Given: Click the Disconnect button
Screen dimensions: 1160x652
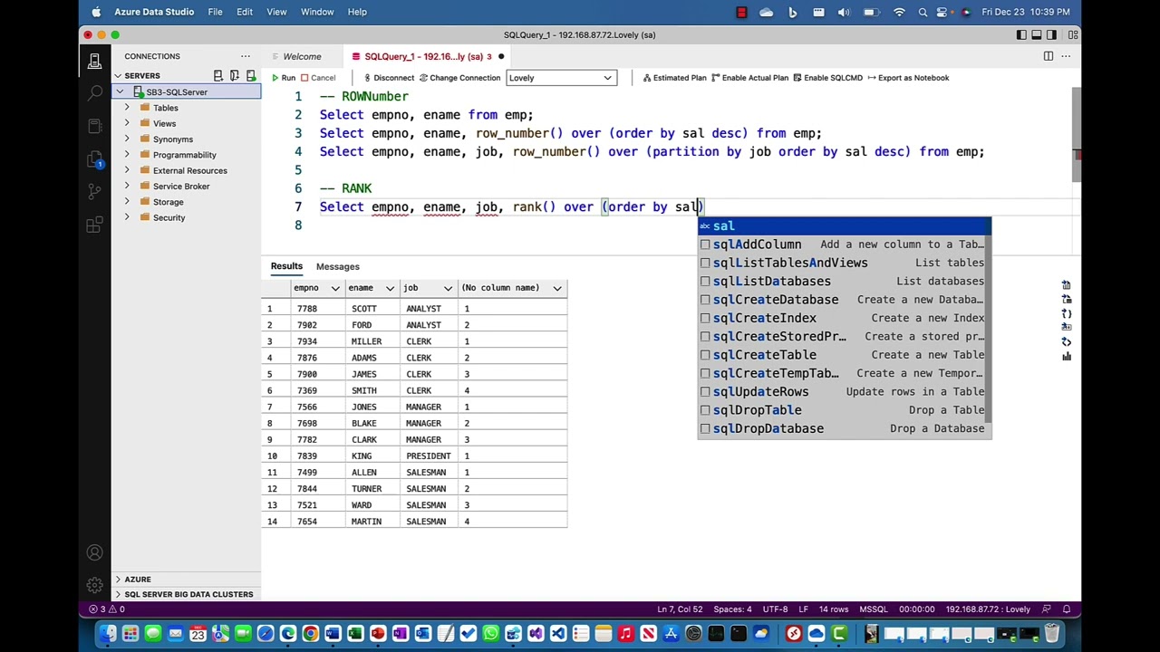Looking at the screenshot, I should (x=388, y=78).
